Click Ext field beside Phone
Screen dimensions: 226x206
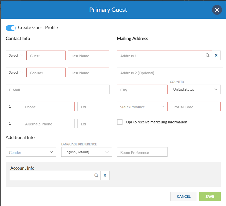[93, 106]
